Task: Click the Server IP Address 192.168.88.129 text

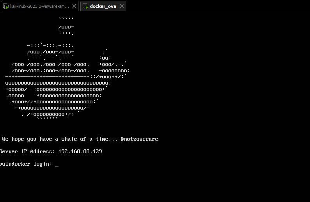Action: click(x=51, y=151)
